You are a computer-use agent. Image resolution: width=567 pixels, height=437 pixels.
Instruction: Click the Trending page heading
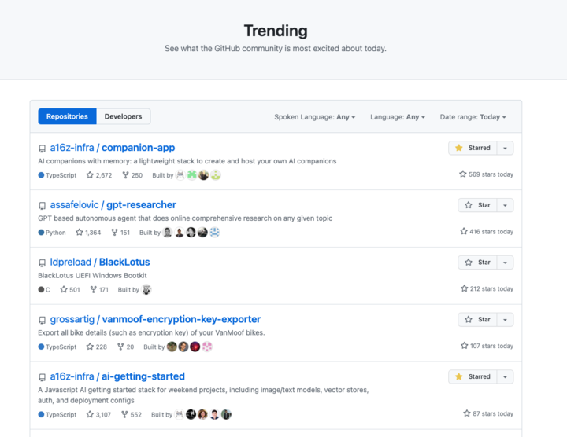(276, 31)
